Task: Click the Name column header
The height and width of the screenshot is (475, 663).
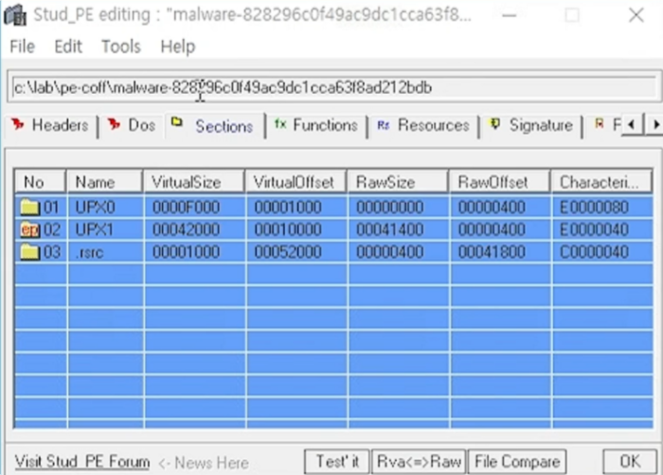Action: tap(104, 182)
